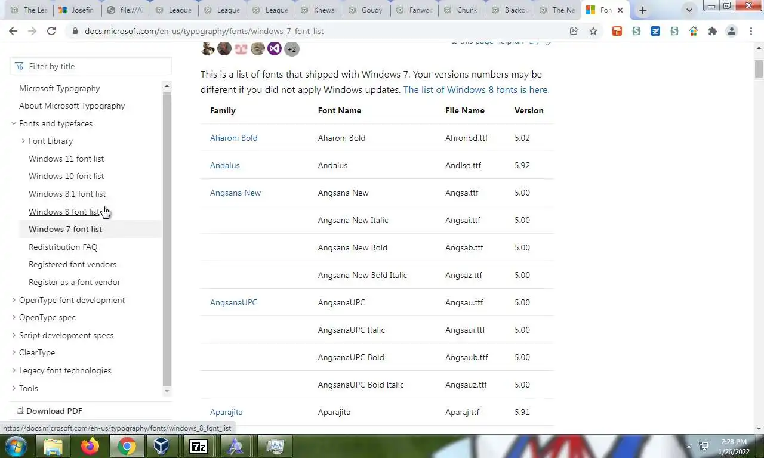764x458 pixels.
Task: Open Redistribution FAQ in sidebar
Action: 63,247
